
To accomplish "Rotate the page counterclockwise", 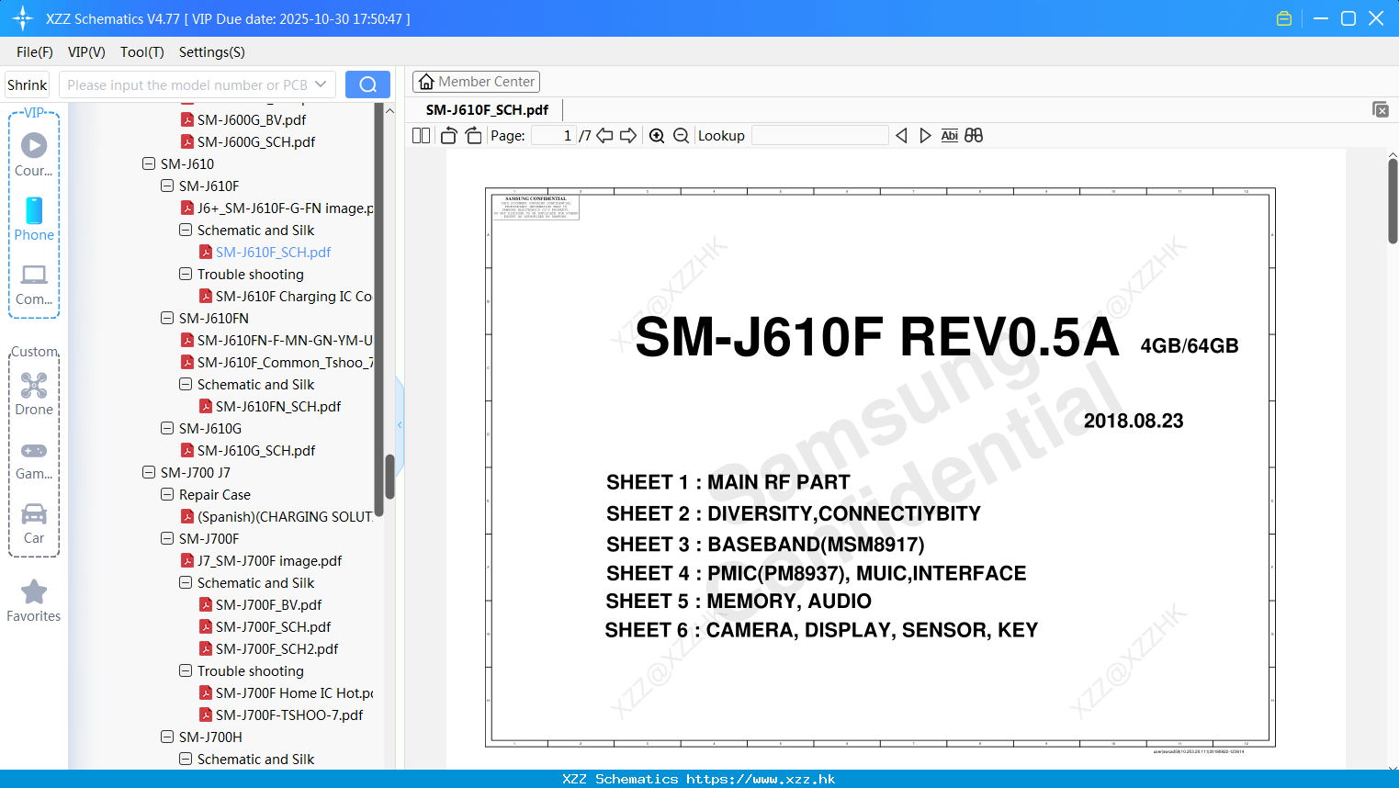I will click(x=448, y=136).
